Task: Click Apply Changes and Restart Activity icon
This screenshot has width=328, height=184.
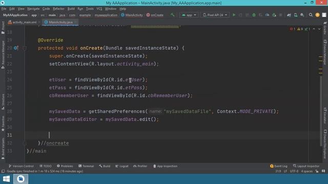Action: coord(240,15)
